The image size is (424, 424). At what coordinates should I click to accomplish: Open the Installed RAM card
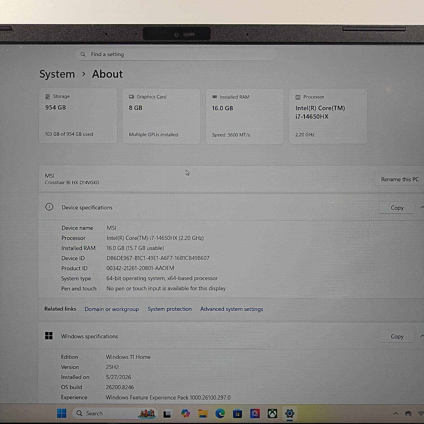coord(245,116)
